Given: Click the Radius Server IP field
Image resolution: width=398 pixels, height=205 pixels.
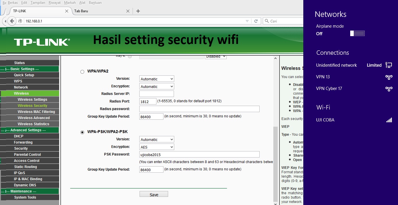Looking at the screenshot, I should [x=156, y=94].
